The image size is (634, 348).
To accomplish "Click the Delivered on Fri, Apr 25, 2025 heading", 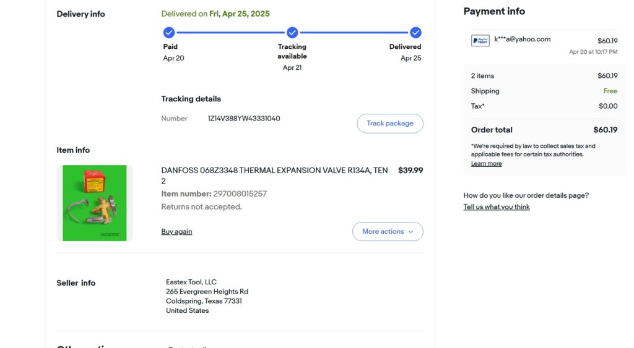I will 215,14.
